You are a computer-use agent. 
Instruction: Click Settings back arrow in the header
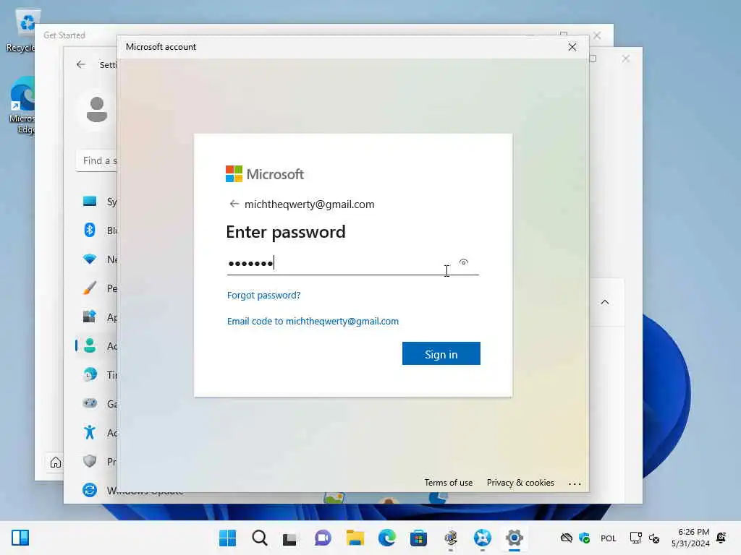(x=81, y=64)
